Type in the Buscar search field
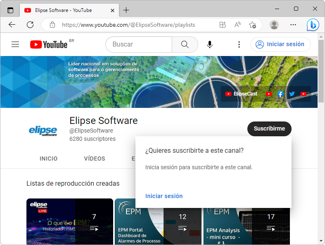 tap(138, 44)
